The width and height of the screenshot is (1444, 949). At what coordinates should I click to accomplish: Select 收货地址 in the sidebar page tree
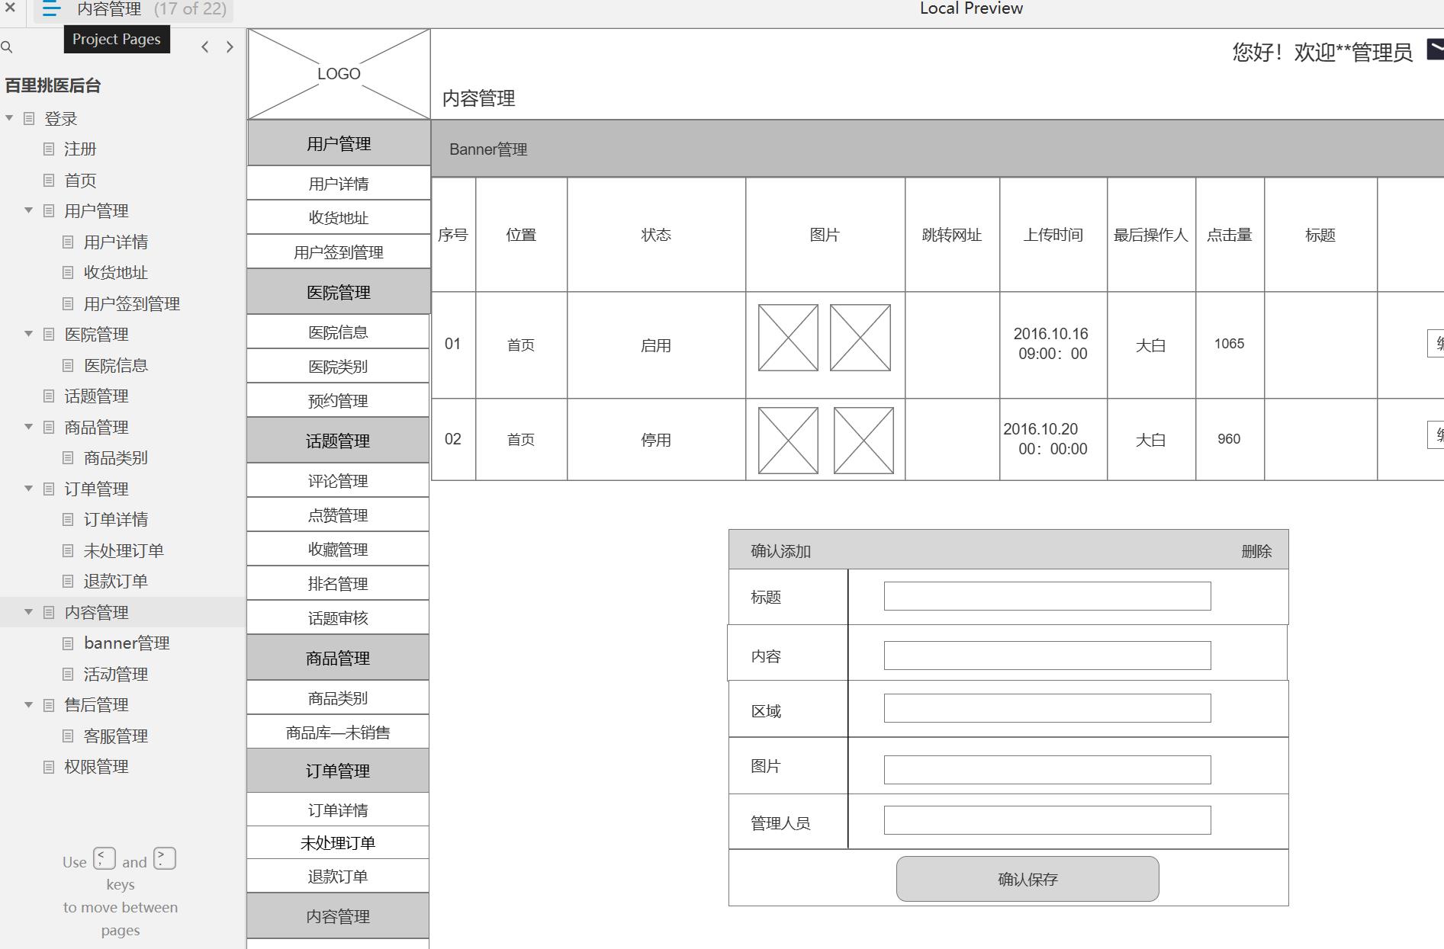click(116, 273)
